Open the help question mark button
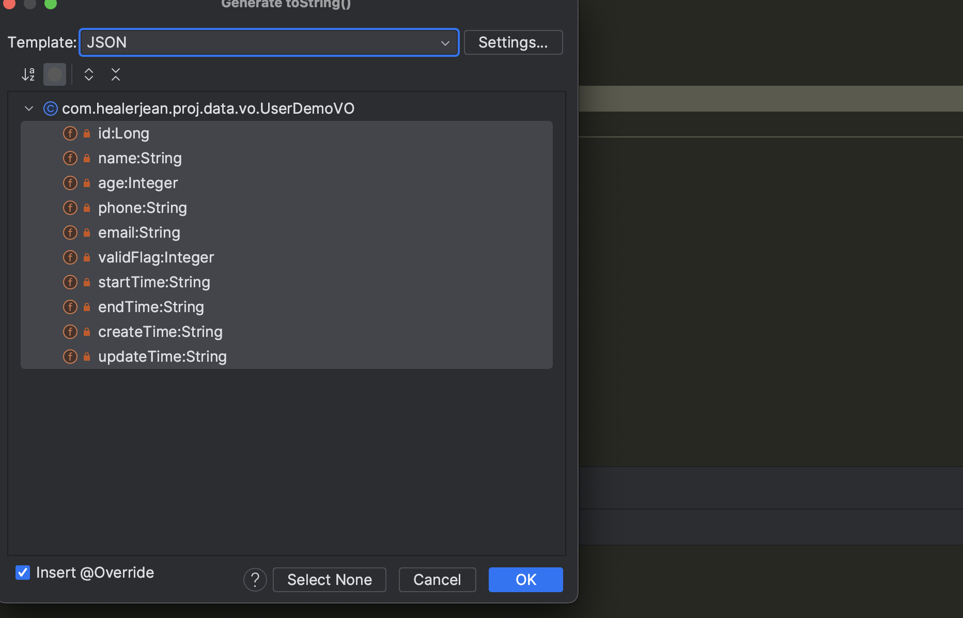This screenshot has width=963, height=618. coord(255,580)
